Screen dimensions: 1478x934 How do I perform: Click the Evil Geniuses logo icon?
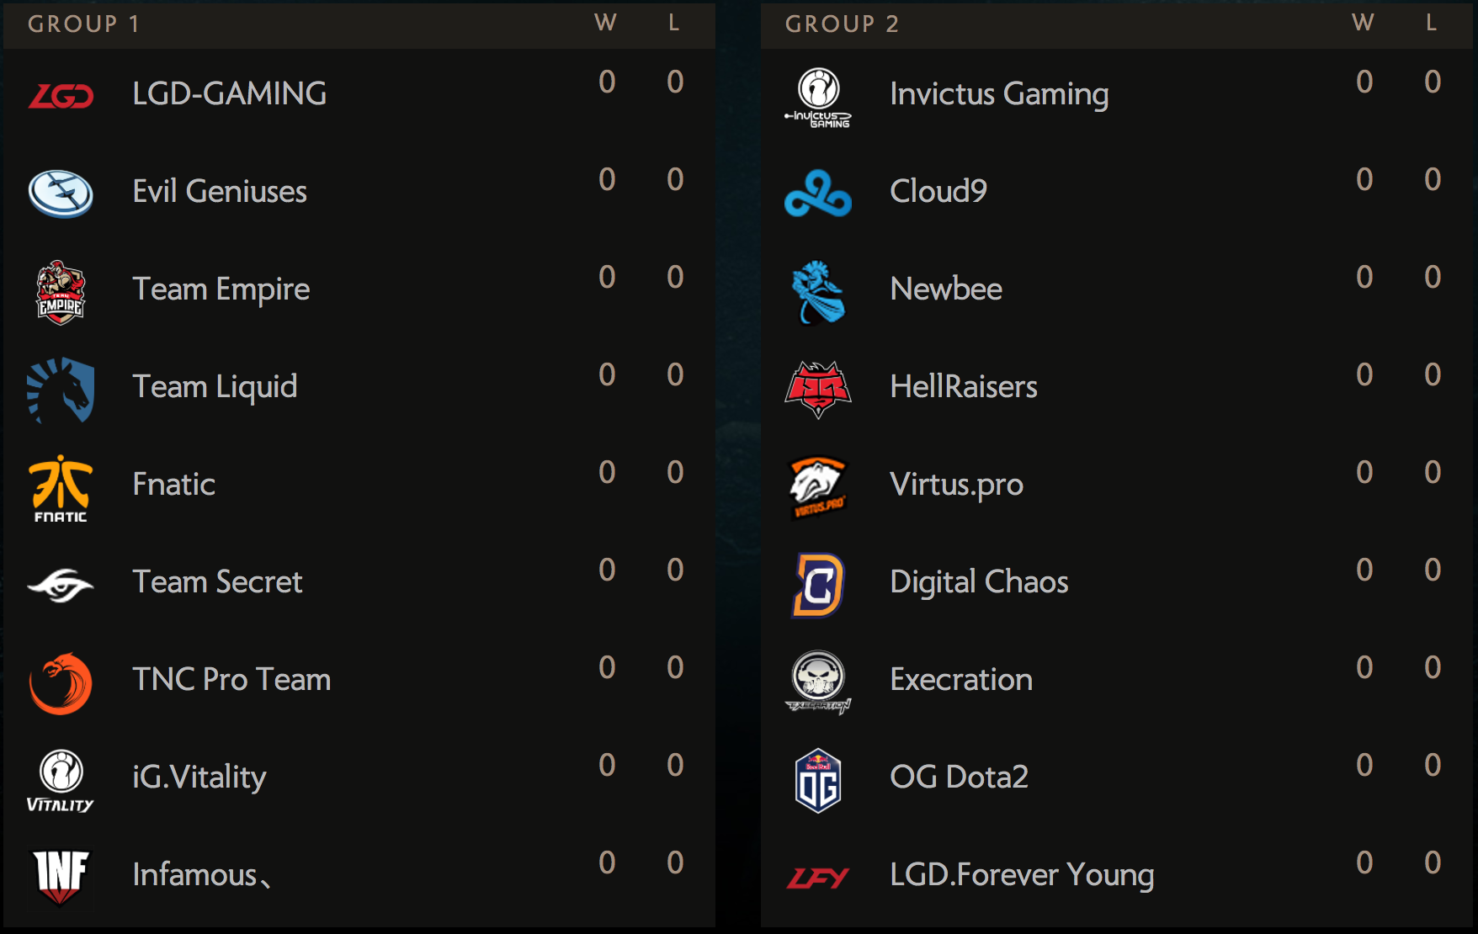click(61, 193)
